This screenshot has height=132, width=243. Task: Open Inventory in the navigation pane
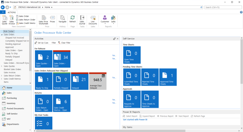[x=16, y=103]
